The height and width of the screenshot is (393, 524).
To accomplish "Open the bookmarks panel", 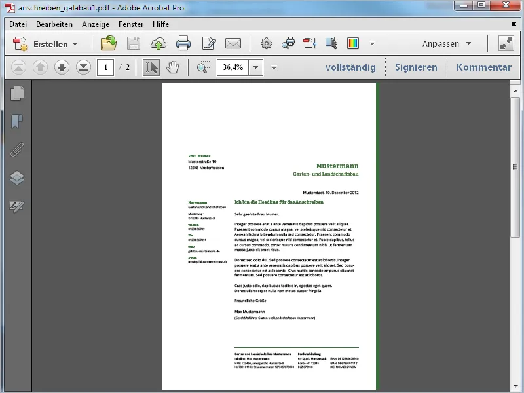I will 17,121.
